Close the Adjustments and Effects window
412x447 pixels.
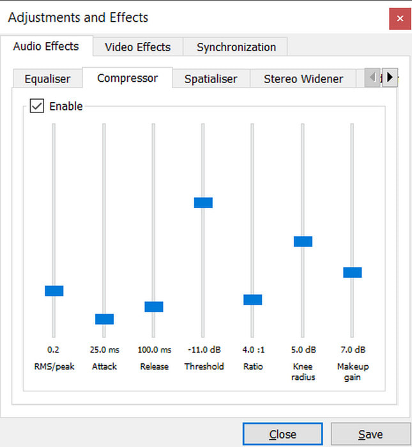point(400,19)
